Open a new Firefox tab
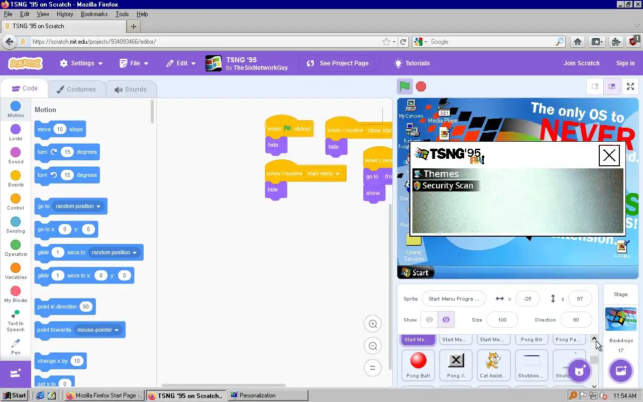The width and height of the screenshot is (643, 402). click(134, 26)
